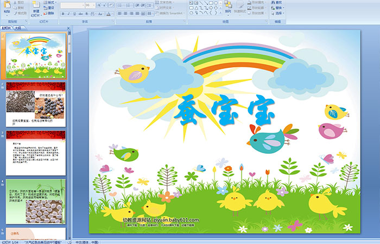Select the Rectangle shape
This screenshot has height=244, width=380.
coord(211,3)
